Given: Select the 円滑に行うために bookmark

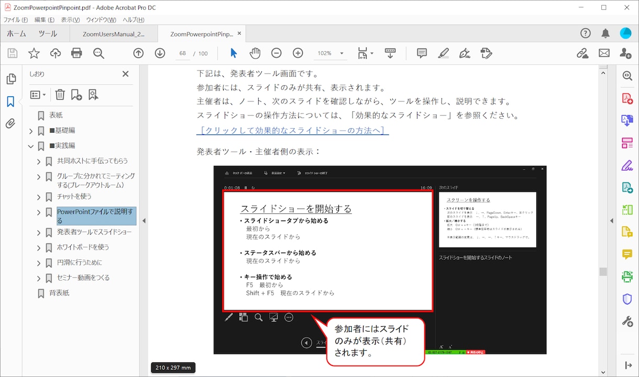Looking at the screenshot, I should [80, 262].
